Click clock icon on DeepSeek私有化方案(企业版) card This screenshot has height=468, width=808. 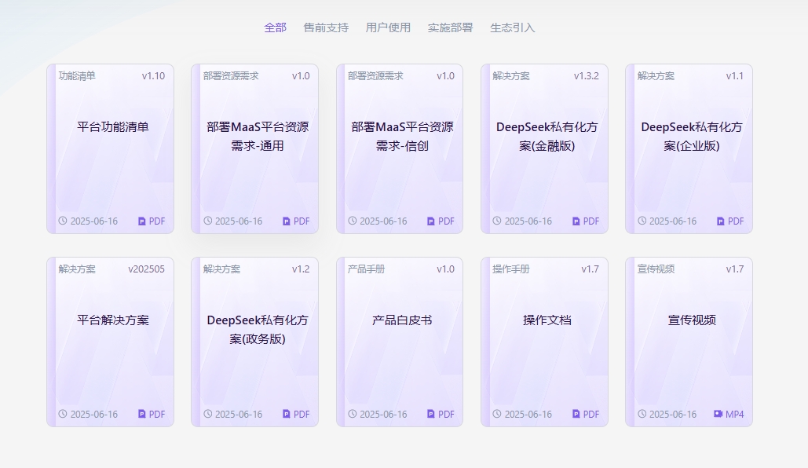642,221
